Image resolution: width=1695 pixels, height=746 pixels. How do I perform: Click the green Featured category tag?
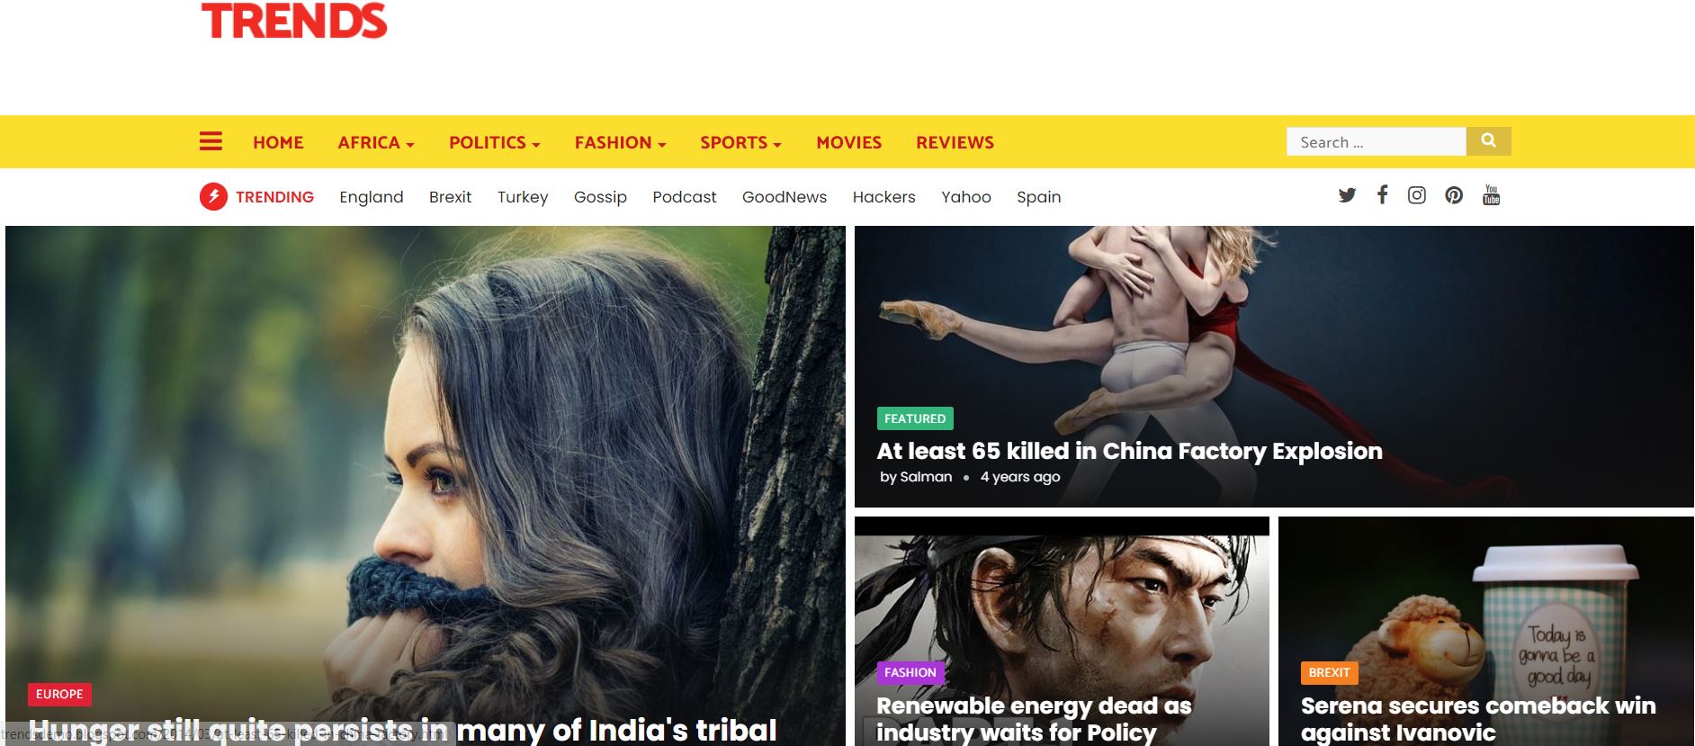coord(915,418)
